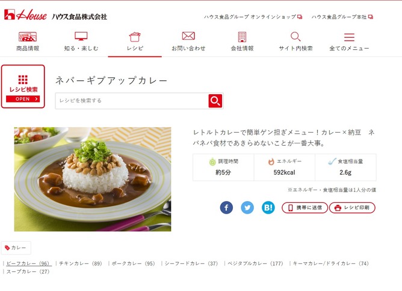The image size is (402, 291).
Task: Click the curry recipe photo
Action: 93,179
